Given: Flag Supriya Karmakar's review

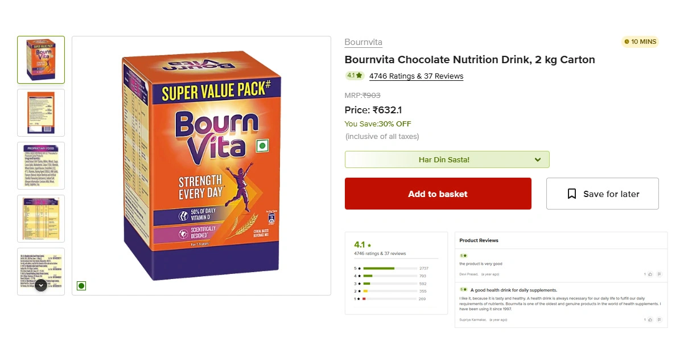Looking at the screenshot, I should pos(659,319).
